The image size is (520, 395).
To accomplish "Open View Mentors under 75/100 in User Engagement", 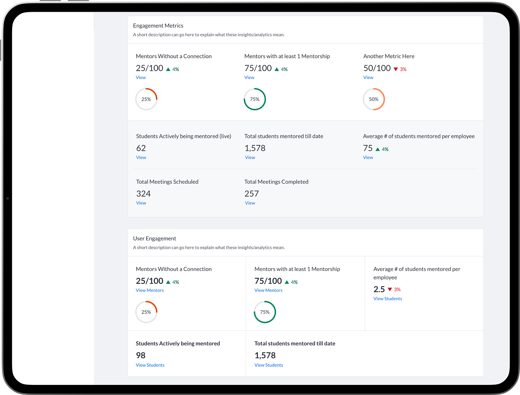I will pyautogui.click(x=268, y=290).
